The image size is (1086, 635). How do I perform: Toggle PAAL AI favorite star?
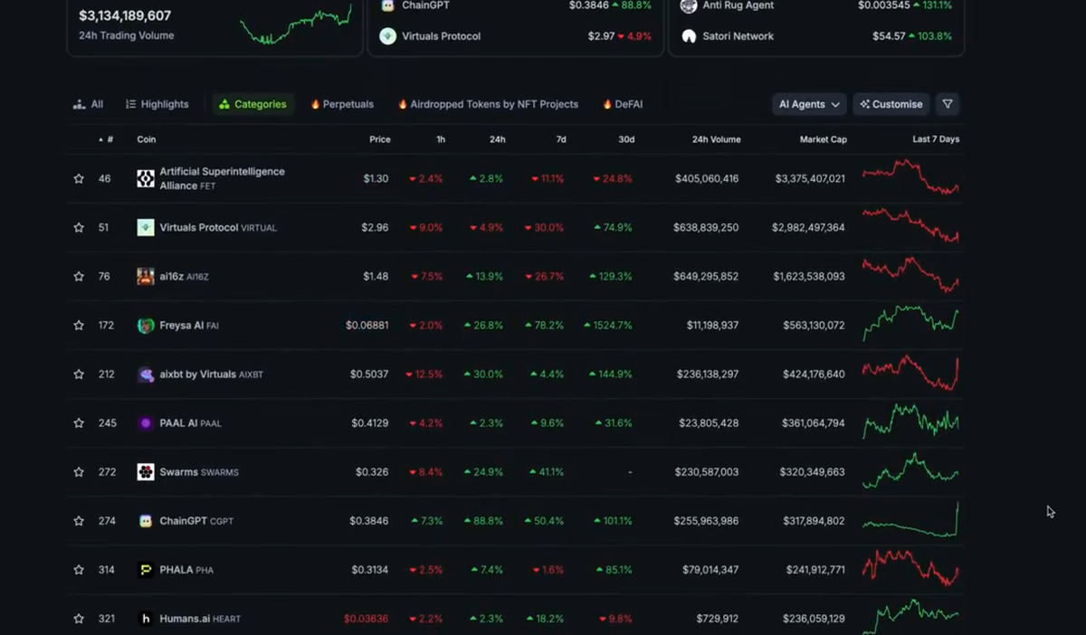pos(79,423)
